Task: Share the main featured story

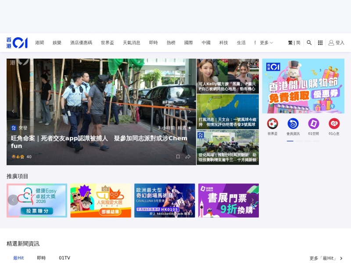Action: (x=188, y=156)
